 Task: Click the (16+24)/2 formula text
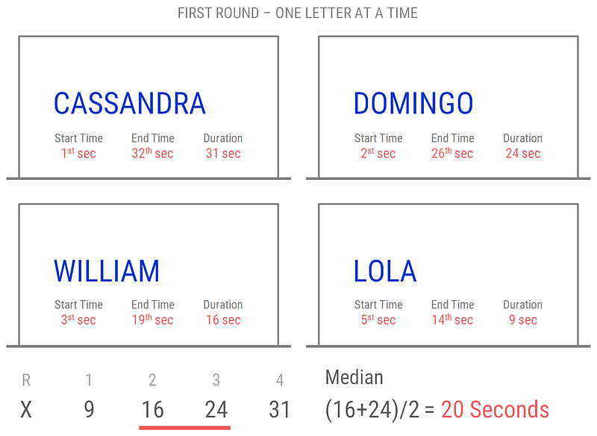[x=372, y=410]
